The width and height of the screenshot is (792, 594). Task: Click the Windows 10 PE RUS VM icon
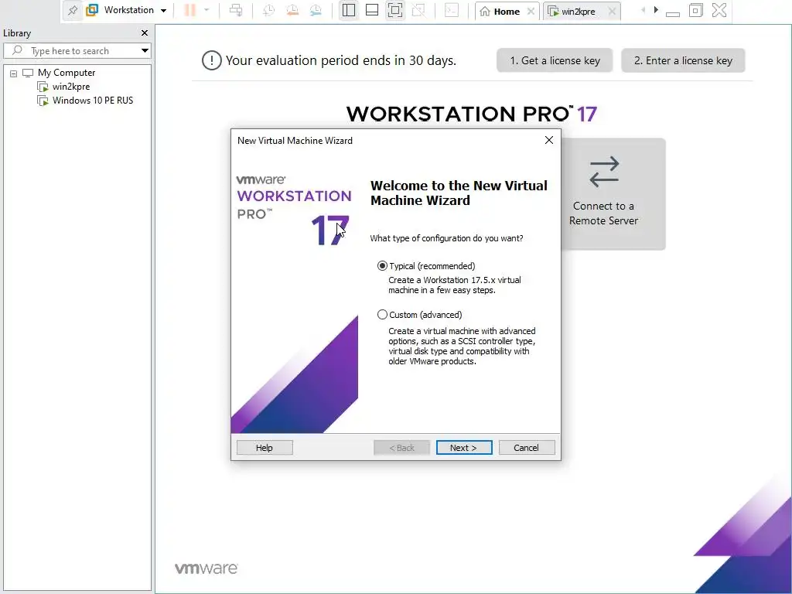[43, 101]
